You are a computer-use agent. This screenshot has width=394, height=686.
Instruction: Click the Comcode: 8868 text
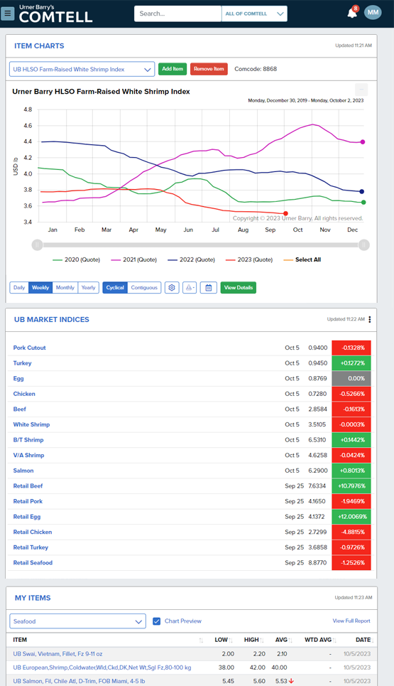click(x=256, y=69)
